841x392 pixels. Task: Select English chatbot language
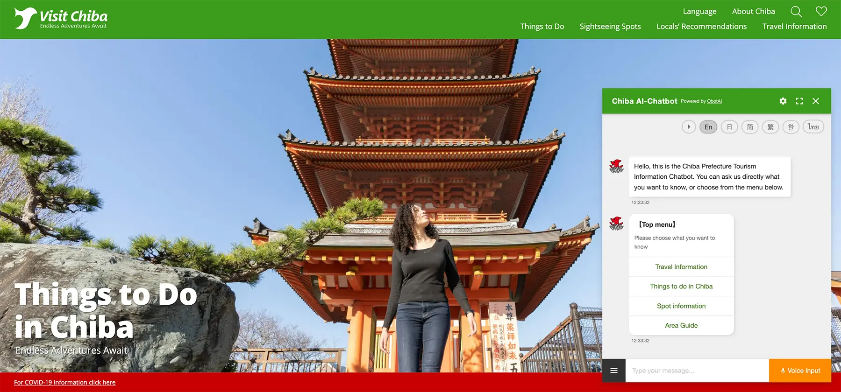tap(708, 127)
